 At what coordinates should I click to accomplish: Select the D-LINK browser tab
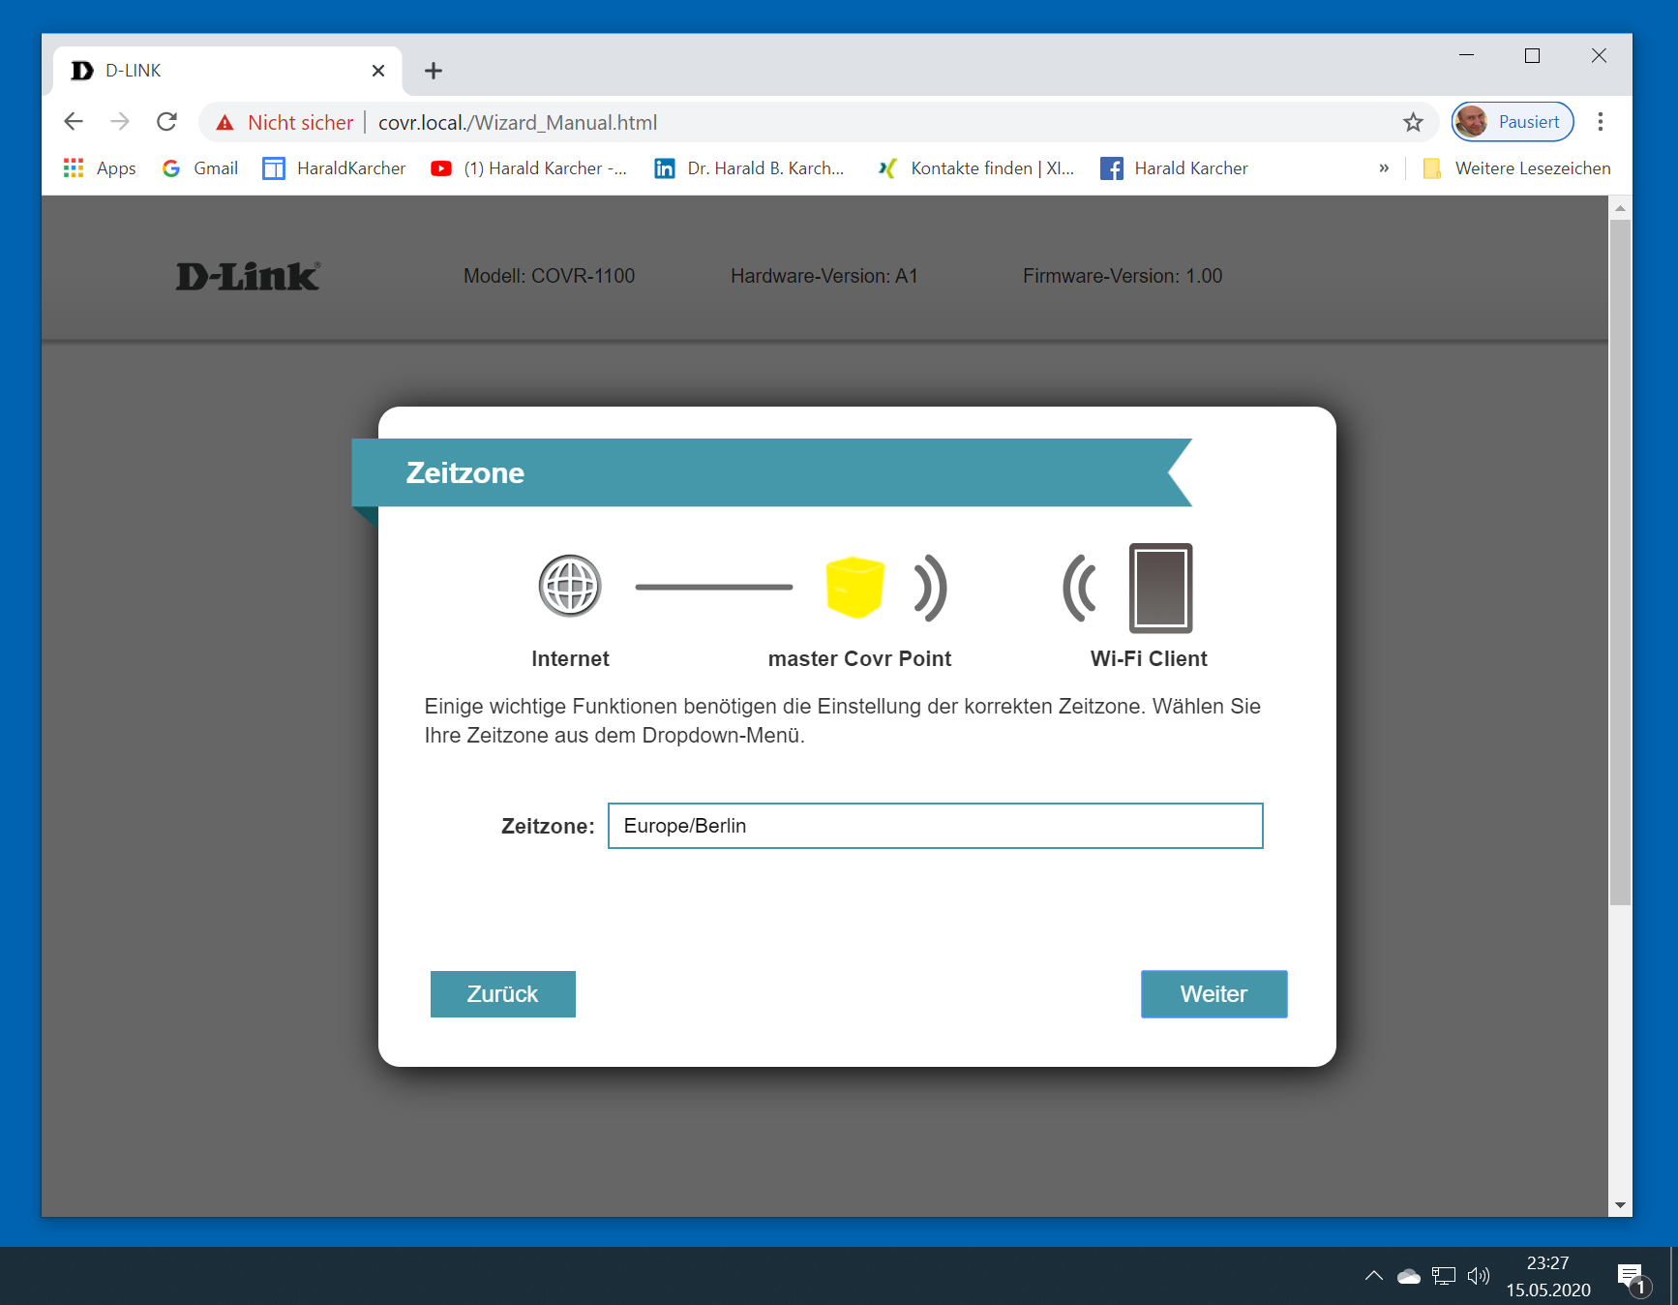click(x=227, y=71)
